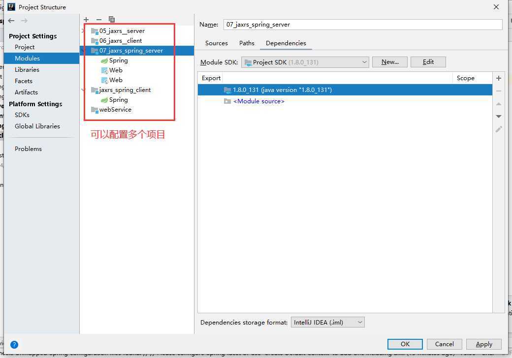Collapse the jaxrs_spring_client module node

[x=83, y=89]
